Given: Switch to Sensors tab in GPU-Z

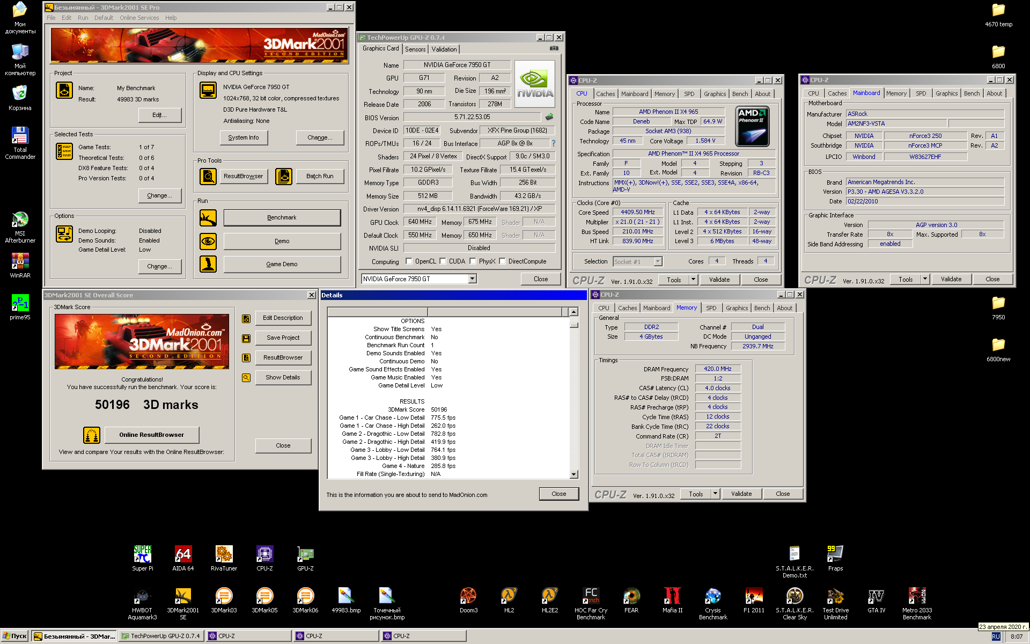Looking at the screenshot, I should click(415, 49).
